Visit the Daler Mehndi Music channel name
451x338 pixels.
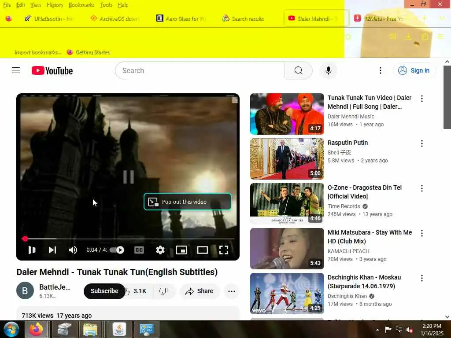[x=351, y=116]
